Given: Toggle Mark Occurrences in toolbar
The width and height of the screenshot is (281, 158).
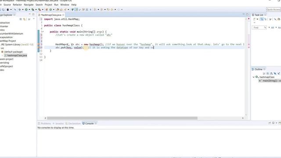Looking at the screenshot, I should click(x=76, y=10).
